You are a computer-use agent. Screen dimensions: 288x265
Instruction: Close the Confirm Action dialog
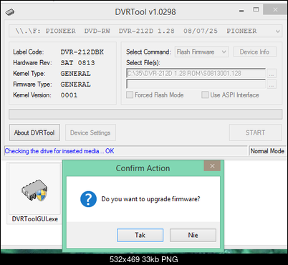pyautogui.click(x=212, y=166)
